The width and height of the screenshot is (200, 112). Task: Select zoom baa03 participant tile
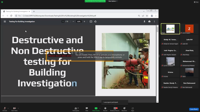(189, 29)
